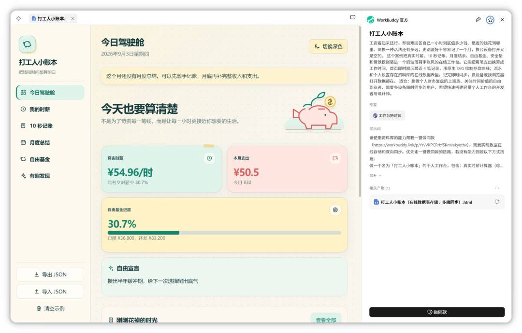Click the main content vertical scrollbar
Image resolution: width=522 pixels, height=333 pixels.
[360, 111]
